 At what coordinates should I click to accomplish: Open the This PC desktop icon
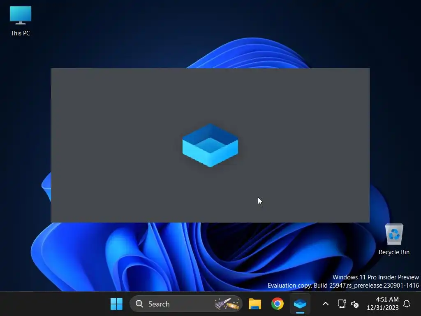[x=21, y=21]
